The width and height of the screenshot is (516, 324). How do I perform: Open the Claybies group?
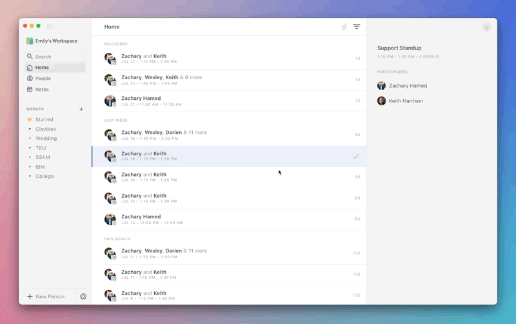coord(45,129)
